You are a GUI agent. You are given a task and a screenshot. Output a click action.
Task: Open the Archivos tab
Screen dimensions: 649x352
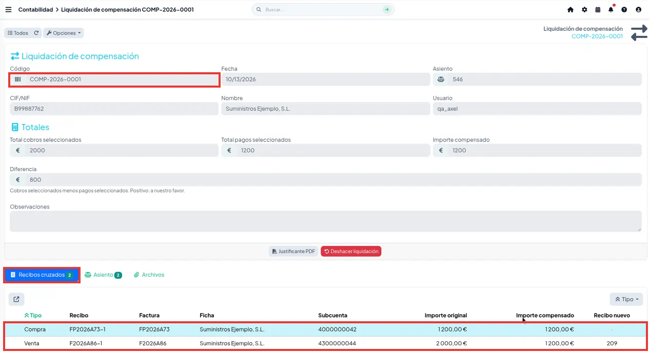coord(149,275)
